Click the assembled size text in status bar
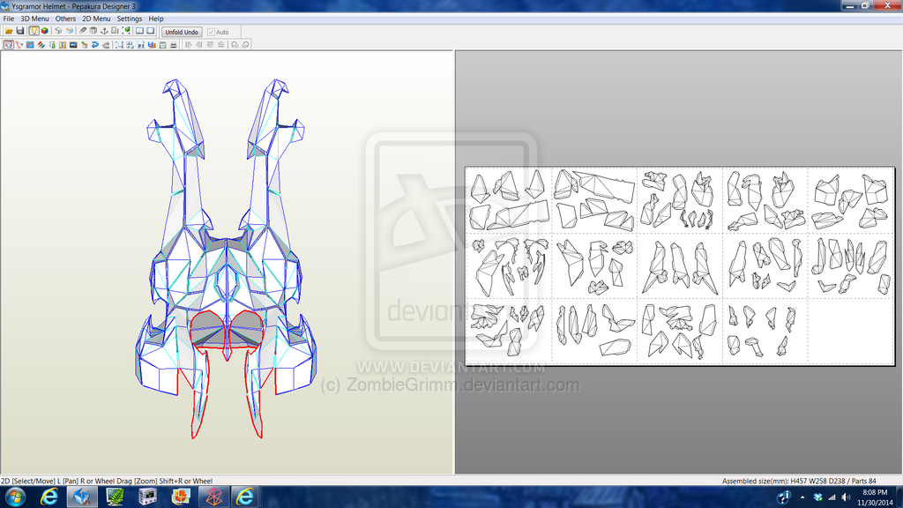This screenshot has width=903, height=508. tap(799, 481)
